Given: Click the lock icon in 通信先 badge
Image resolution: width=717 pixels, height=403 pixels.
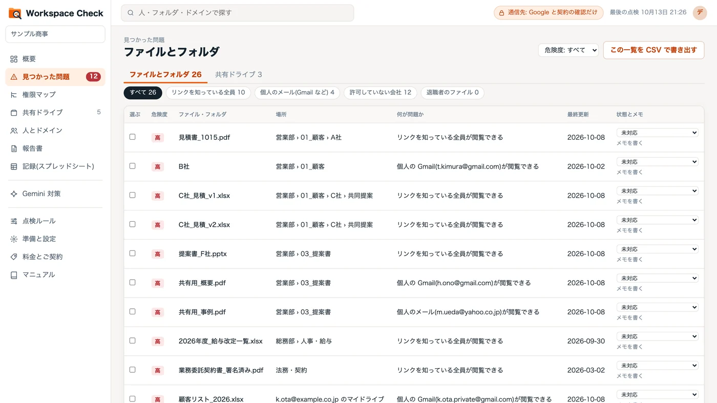Looking at the screenshot, I should point(502,13).
